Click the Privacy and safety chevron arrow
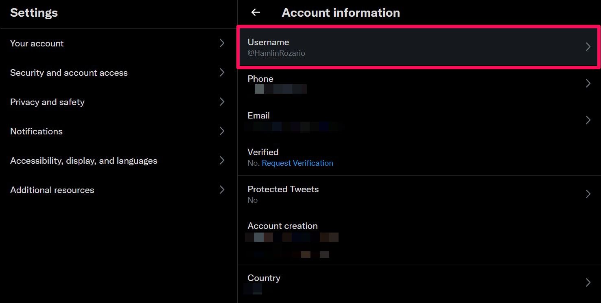This screenshot has height=303, width=601. point(222,102)
